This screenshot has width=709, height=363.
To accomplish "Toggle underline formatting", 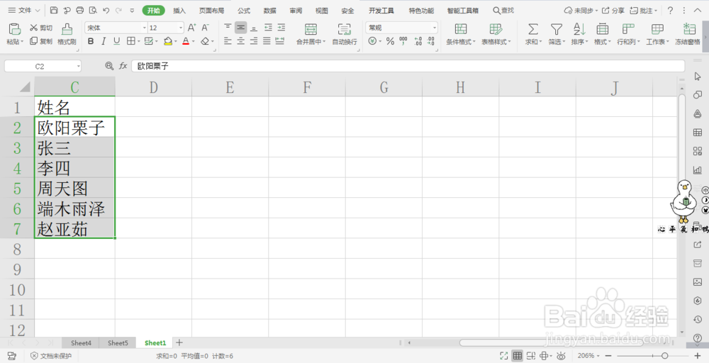I will [117, 41].
